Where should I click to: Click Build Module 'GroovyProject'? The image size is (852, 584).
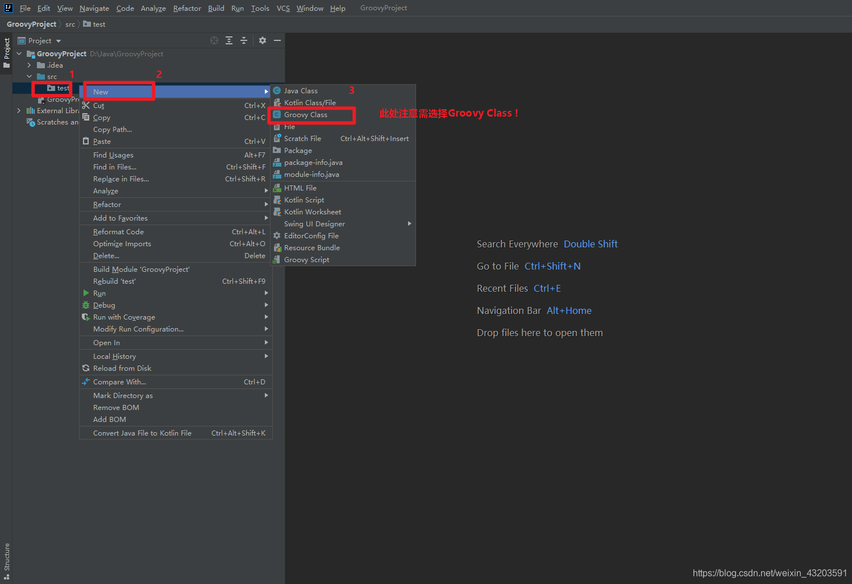tap(176, 269)
